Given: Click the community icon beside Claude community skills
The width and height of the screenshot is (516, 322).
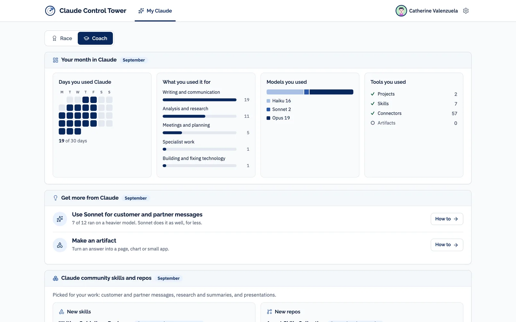Looking at the screenshot, I should [x=55, y=278].
